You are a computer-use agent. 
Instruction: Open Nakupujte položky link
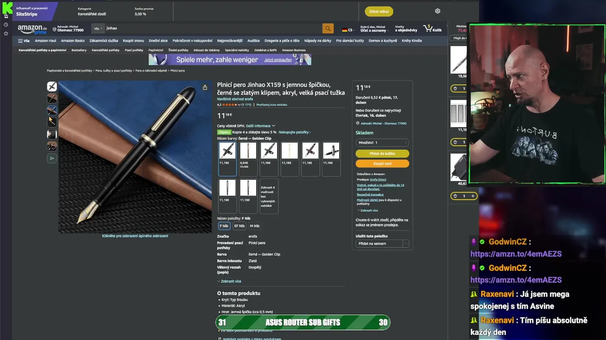[x=294, y=132]
